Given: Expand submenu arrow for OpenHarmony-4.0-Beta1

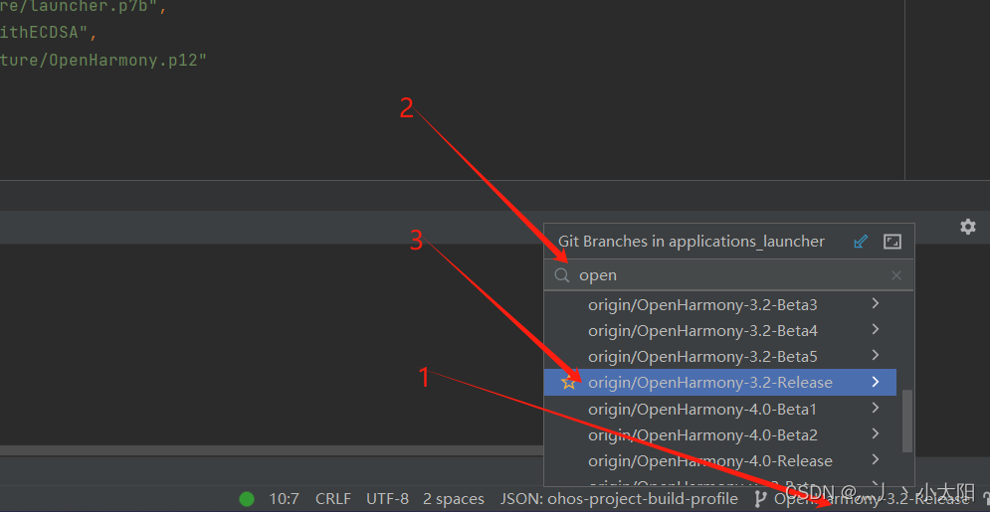Looking at the screenshot, I should (x=876, y=408).
